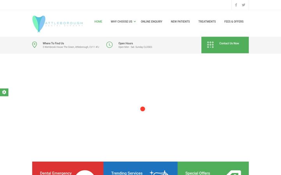The height and width of the screenshot is (175, 281).
Task: Open the WHY CHOOSE US menu
Action: tap(121, 21)
